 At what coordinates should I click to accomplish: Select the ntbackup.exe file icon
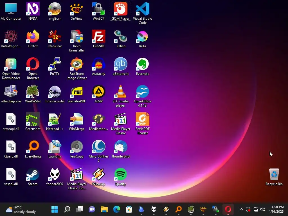[x=11, y=94]
